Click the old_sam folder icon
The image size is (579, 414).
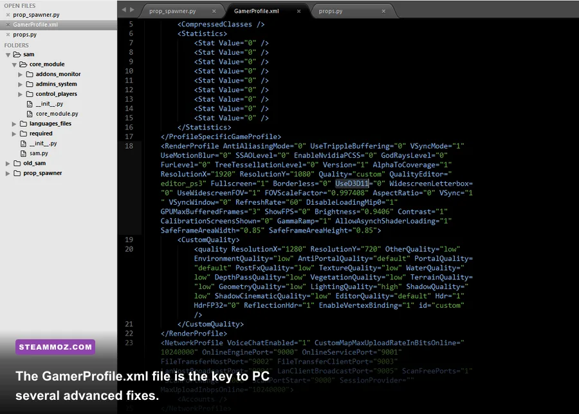pyautogui.click(x=17, y=163)
